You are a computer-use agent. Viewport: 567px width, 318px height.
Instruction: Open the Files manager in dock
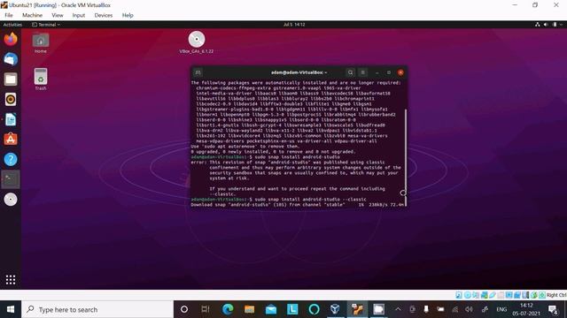pyautogui.click(x=11, y=79)
